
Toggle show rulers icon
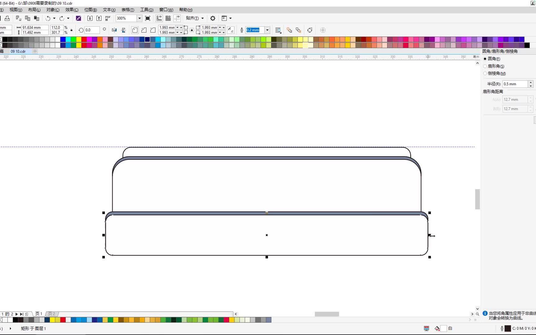coord(159,18)
